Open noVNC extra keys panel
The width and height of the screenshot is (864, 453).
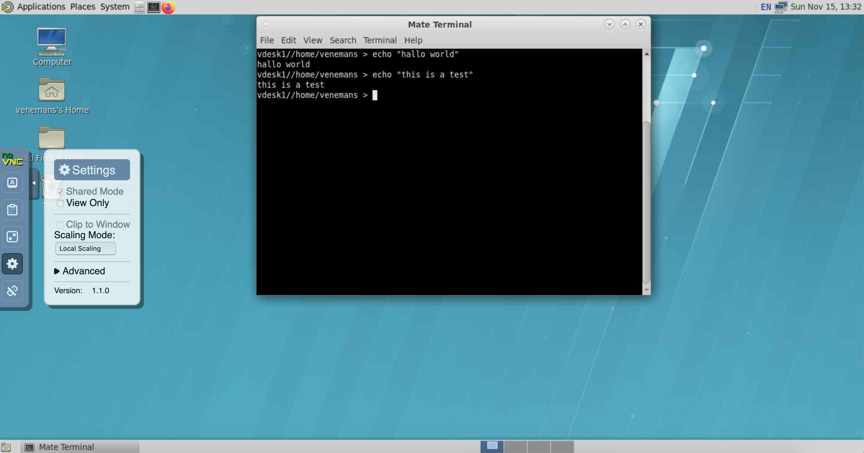[x=12, y=182]
